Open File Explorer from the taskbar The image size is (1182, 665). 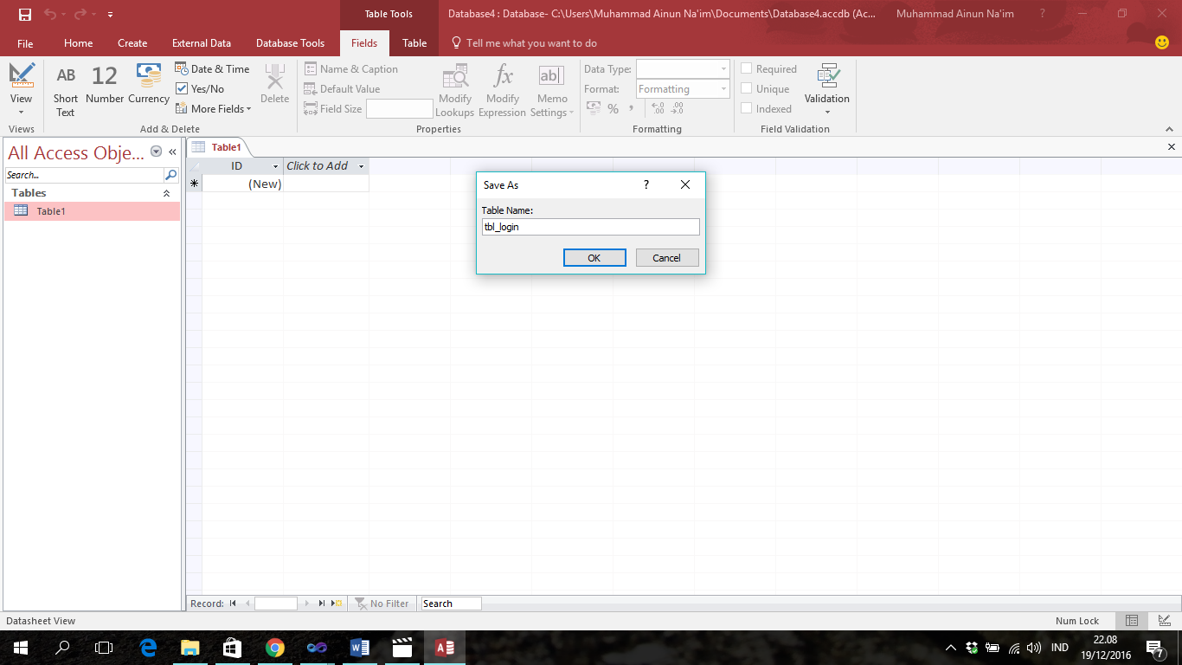[x=190, y=647]
